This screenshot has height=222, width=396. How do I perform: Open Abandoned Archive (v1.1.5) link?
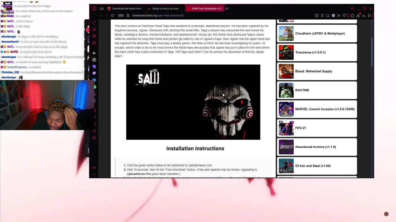pyautogui.click(x=316, y=147)
